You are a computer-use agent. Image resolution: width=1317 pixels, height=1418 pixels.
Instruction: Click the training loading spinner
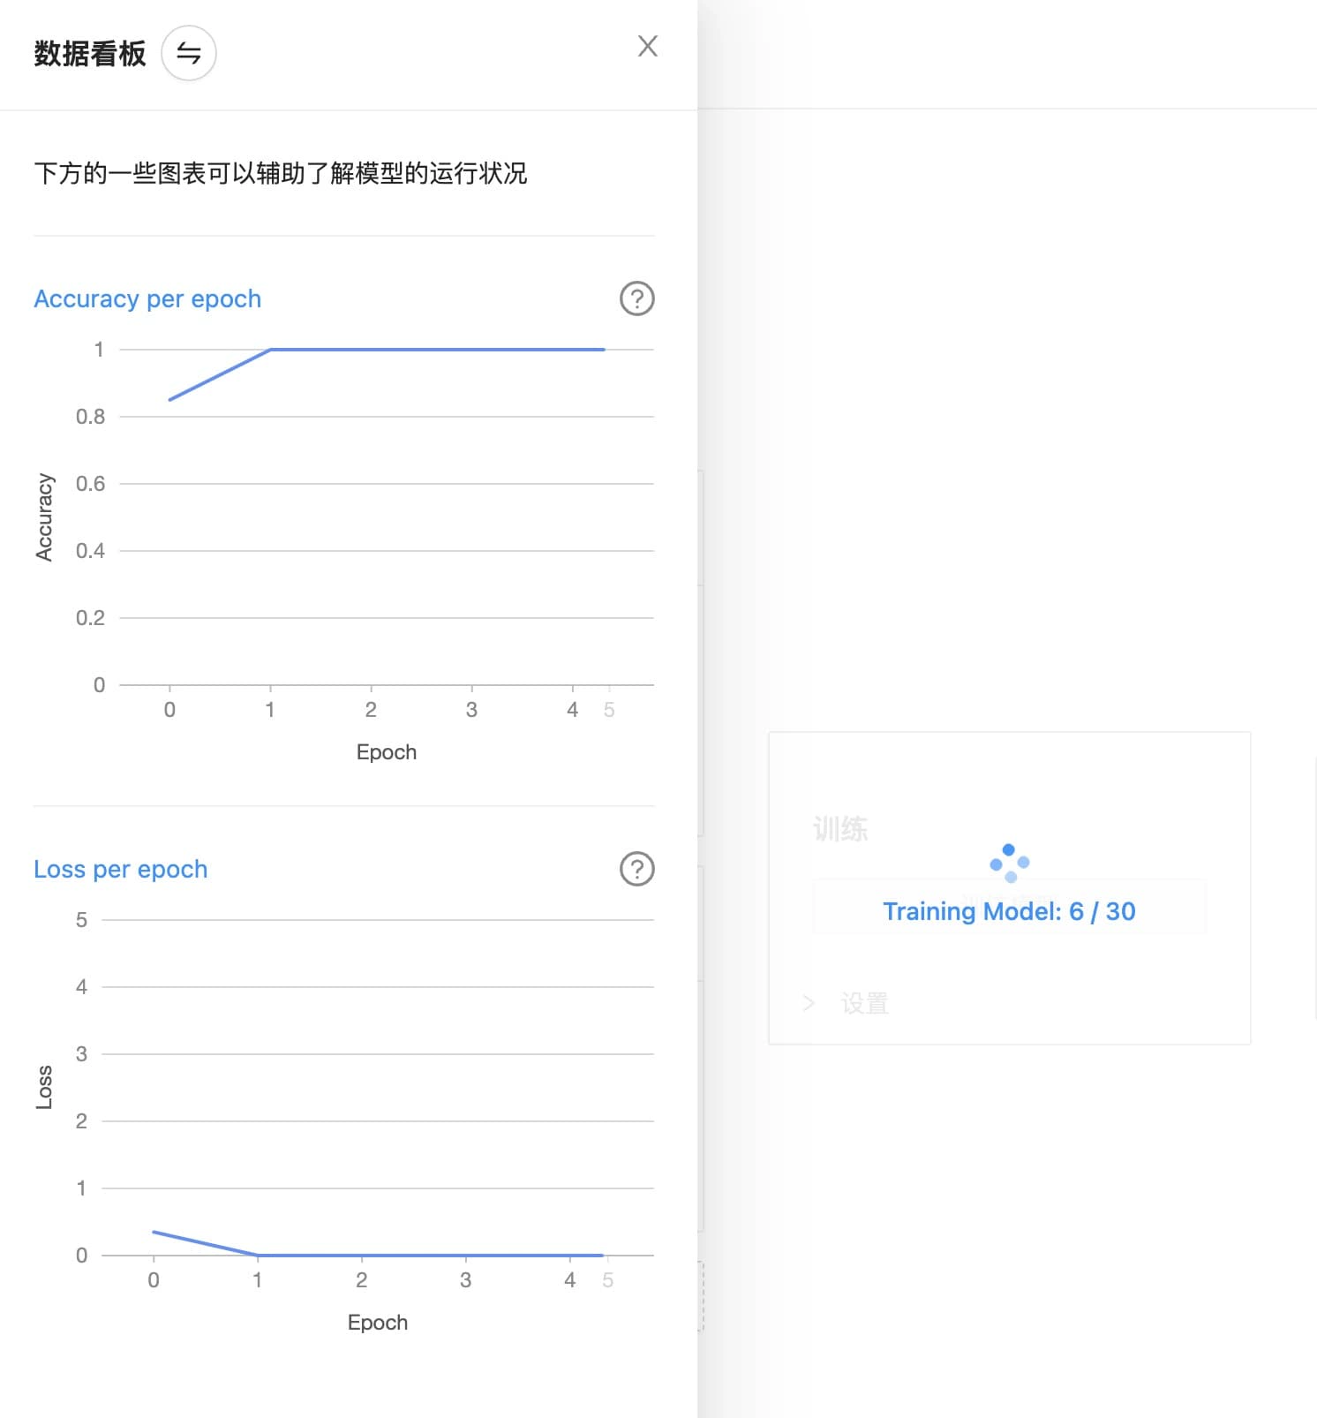(1010, 863)
